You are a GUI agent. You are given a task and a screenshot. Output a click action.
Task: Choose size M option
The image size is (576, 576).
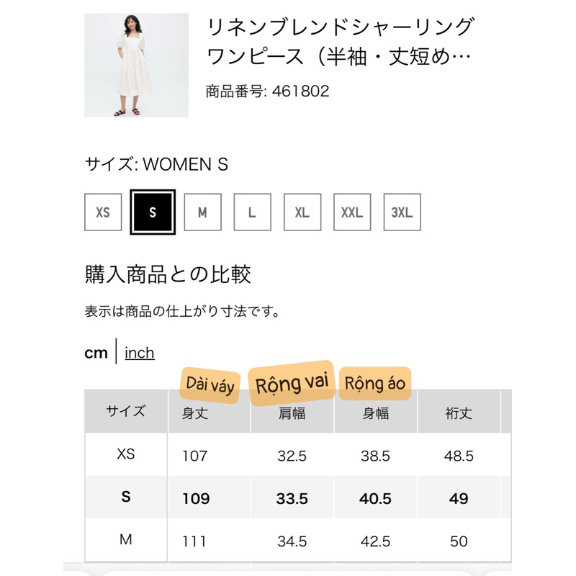pos(202,212)
